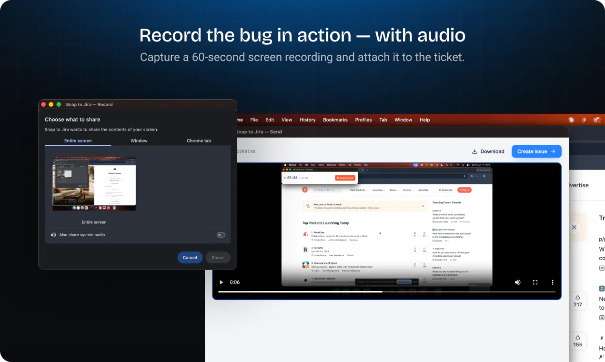The height and width of the screenshot is (362, 605).
Task: Click the 0:06 video timestamp
Action: click(x=235, y=282)
